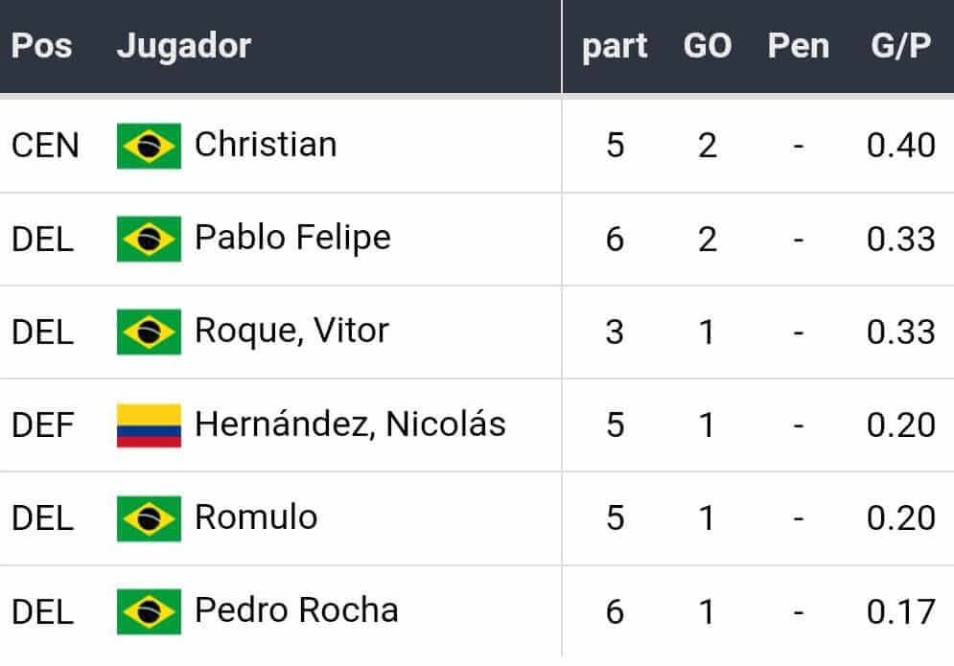Select the Romulo player name
Viewport: 954px width, 666px height.
click(x=256, y=517)
